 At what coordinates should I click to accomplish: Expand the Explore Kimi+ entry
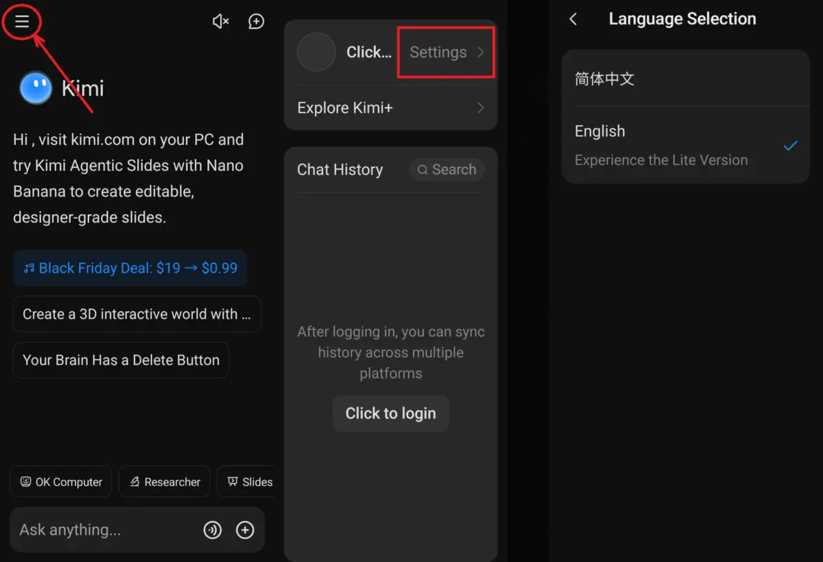pos(390,108)
